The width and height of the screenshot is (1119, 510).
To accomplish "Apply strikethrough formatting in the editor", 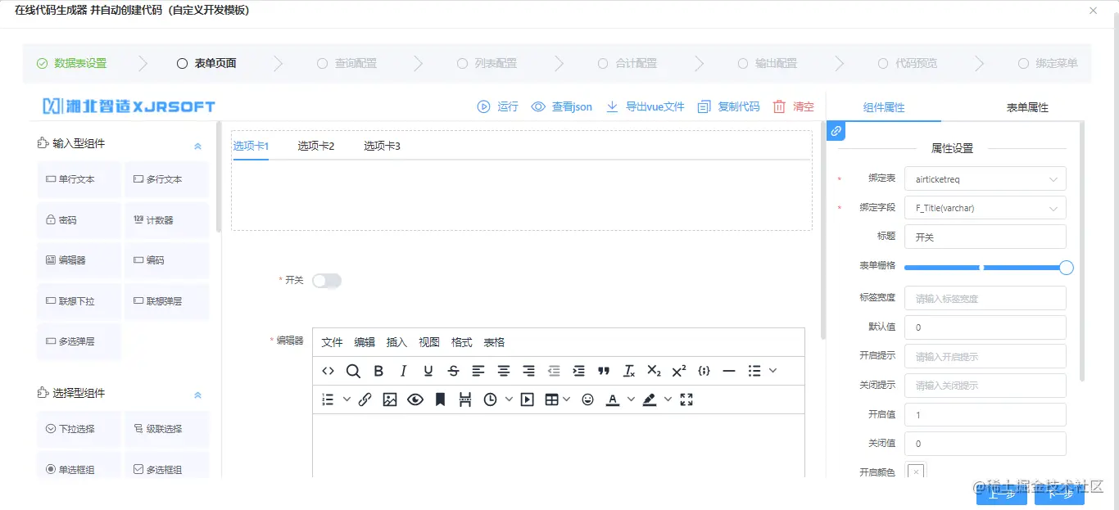I will (453, 370).
